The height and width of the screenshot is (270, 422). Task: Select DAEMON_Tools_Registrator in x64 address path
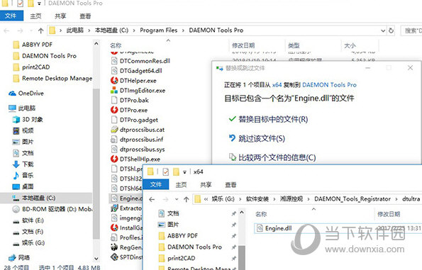pos(352,199)
